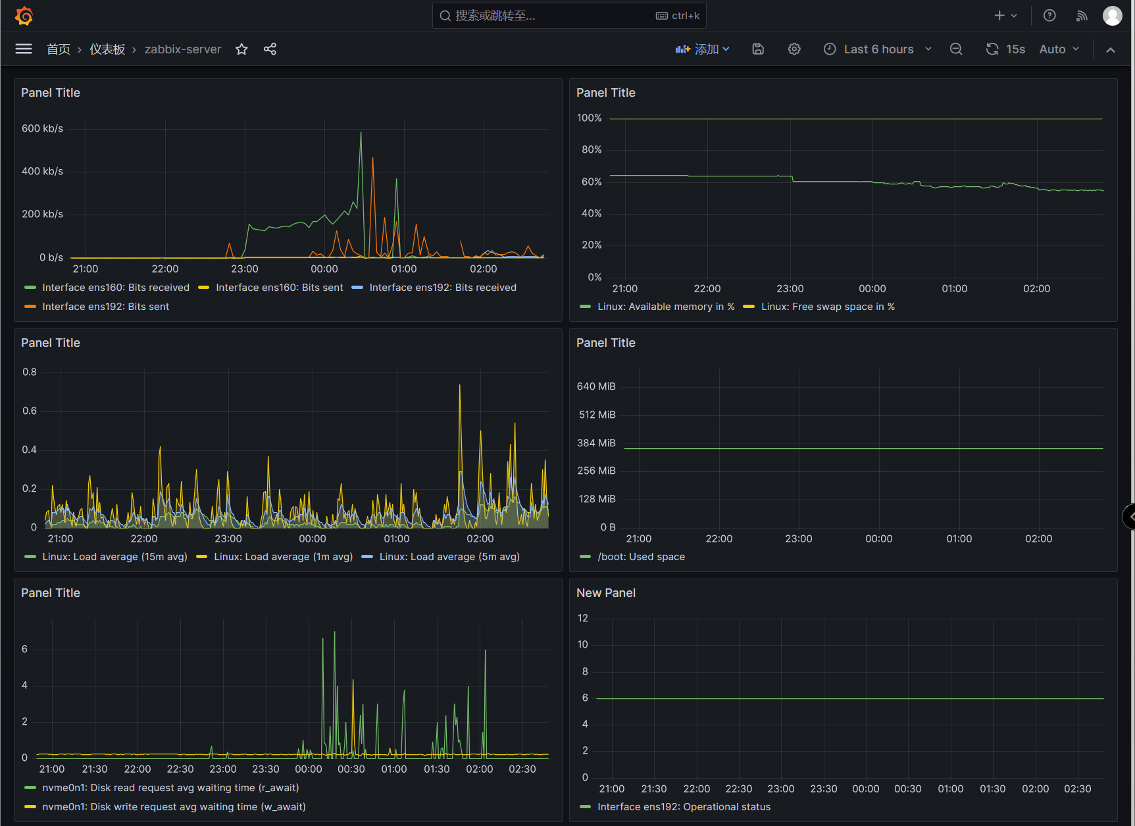Click the 100% axis label
1135x826 pixels.
590,118
